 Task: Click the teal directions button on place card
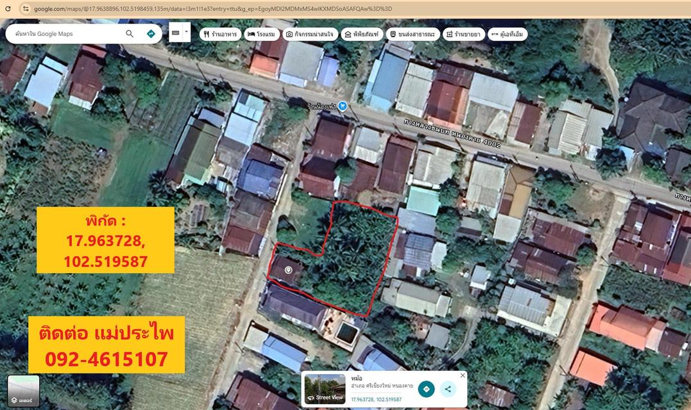pyautogui.click(x=425, y=389)
